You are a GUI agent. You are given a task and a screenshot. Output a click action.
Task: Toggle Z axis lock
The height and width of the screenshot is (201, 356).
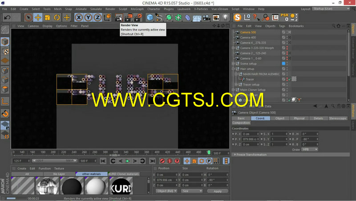[97, 17]
